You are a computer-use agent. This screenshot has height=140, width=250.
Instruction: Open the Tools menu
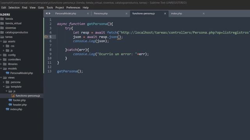(x=50, y=8)
